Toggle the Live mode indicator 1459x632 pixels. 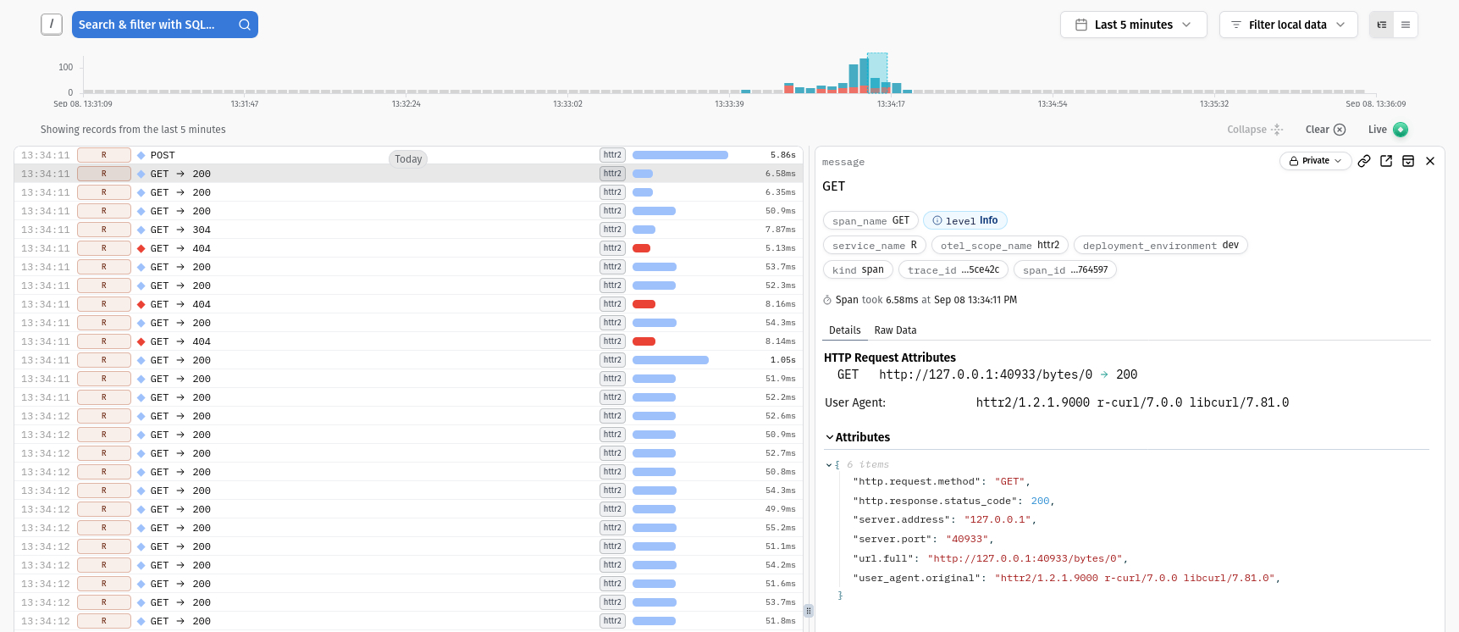pos(1400,130)
